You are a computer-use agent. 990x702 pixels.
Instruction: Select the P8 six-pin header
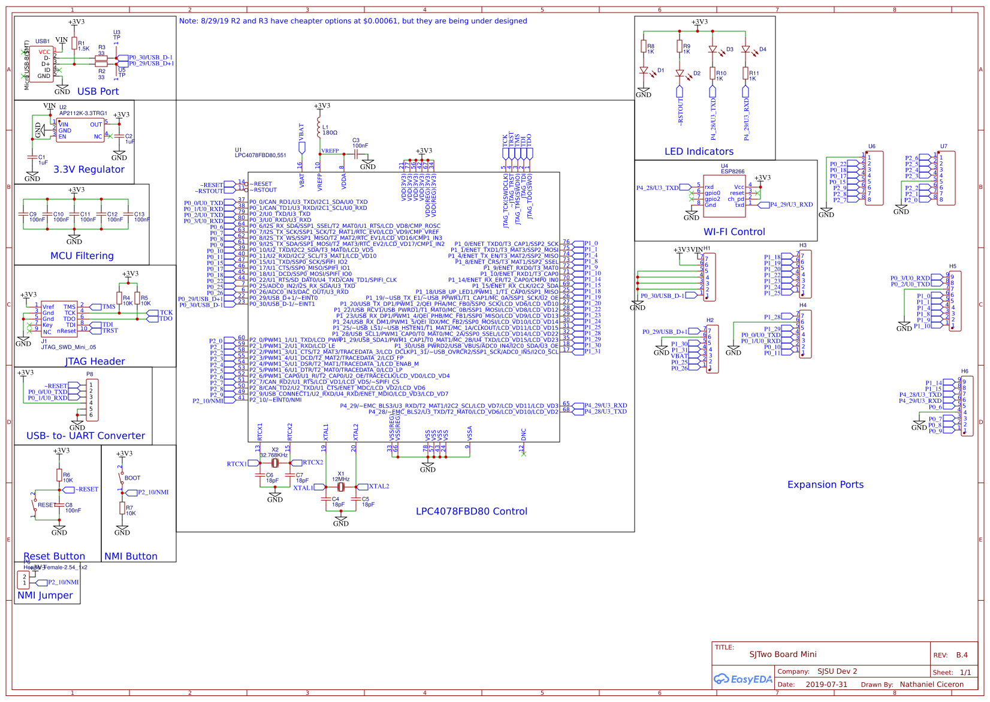click(x=92, y=400)
